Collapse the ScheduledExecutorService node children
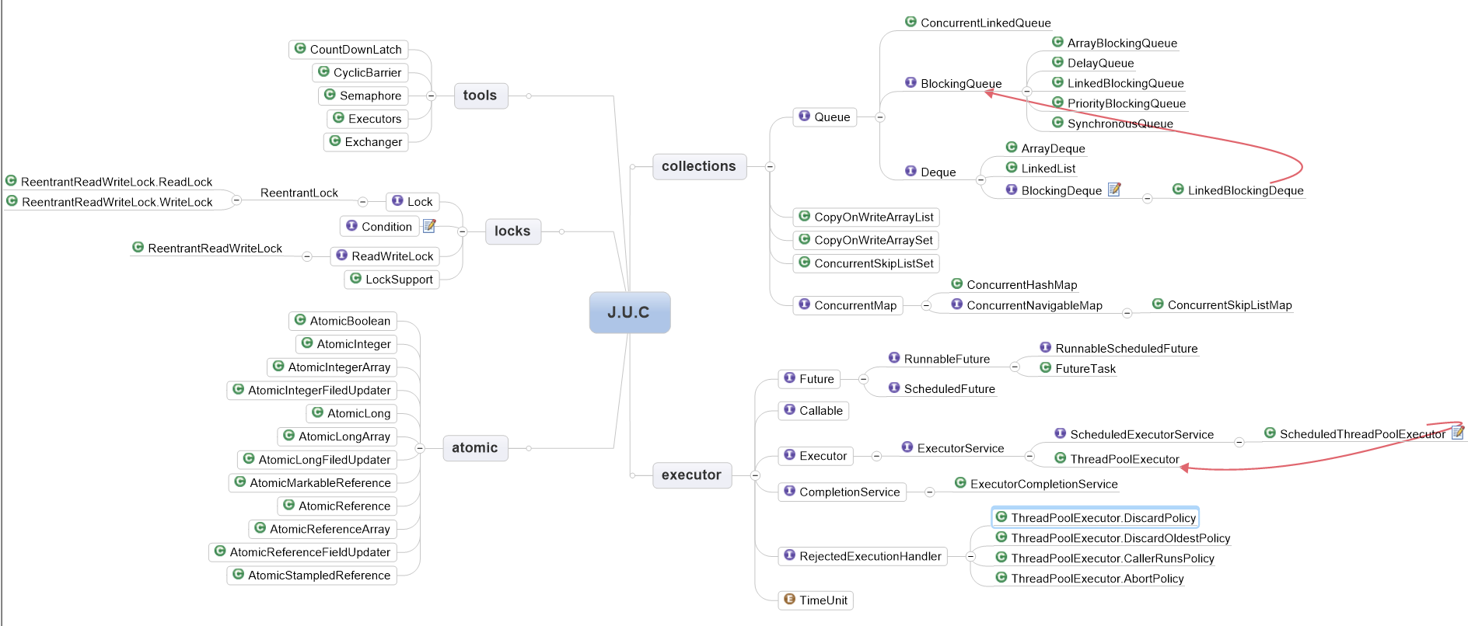Viewport: 1475px width, 626px height. 1239,443
